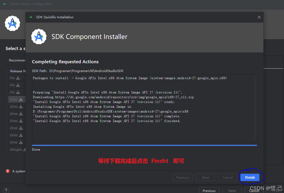Click the SDK Path value D:\Programer\ProgramerUtil\AndroidStudioSDK

(86, 71)
